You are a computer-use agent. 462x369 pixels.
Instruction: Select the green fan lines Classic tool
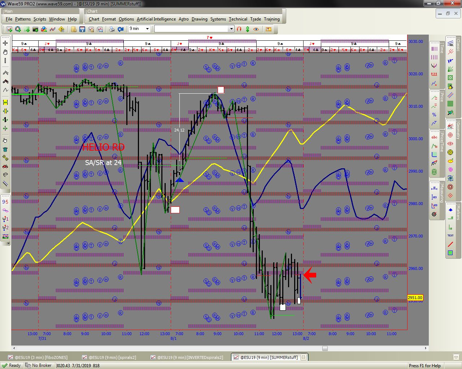tap(450, 69)
